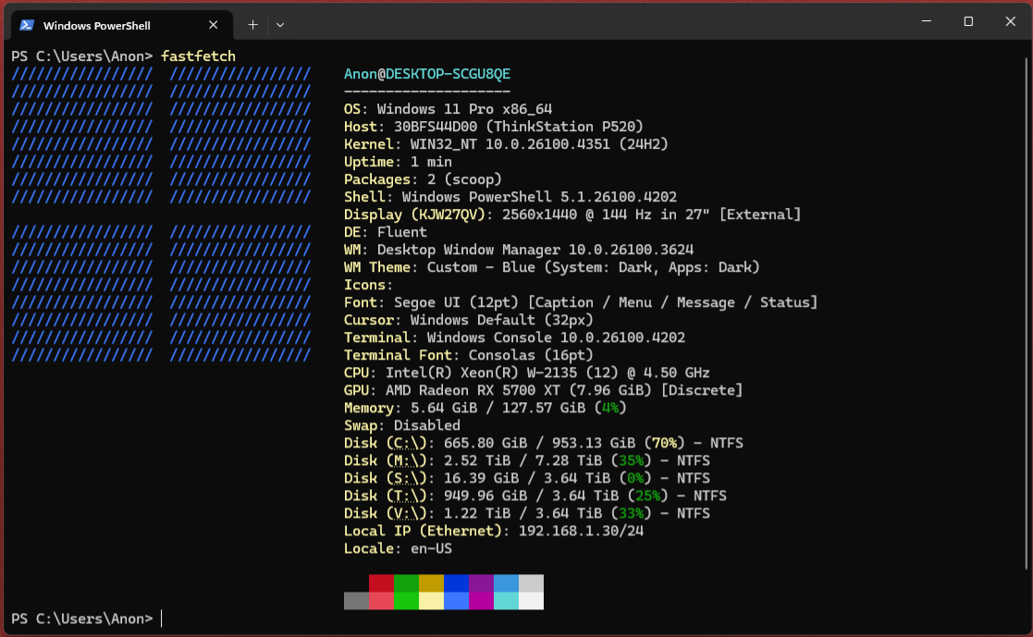
Task: Click the 'Disk (M:\)' usage line
Action: pyautogui.click(x=527, y=460)
